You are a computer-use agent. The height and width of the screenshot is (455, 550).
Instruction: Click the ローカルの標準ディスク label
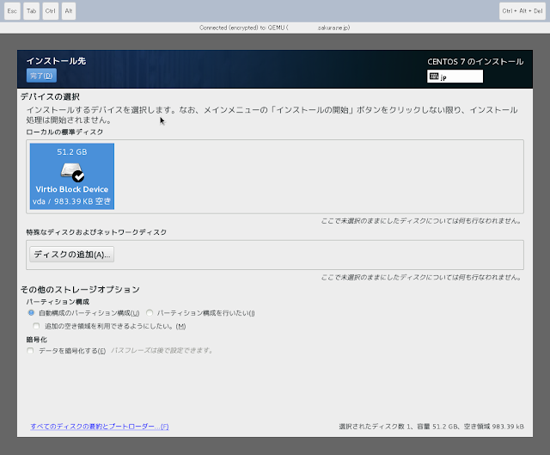pyautogui.click(x=64, y=132)
